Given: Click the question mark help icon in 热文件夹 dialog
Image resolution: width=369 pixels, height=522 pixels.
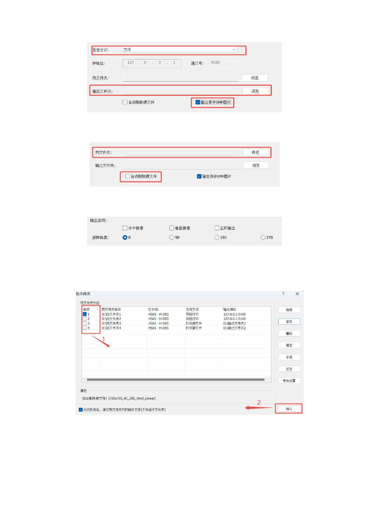Looking at the screenshot, I should tap(283, 294).
